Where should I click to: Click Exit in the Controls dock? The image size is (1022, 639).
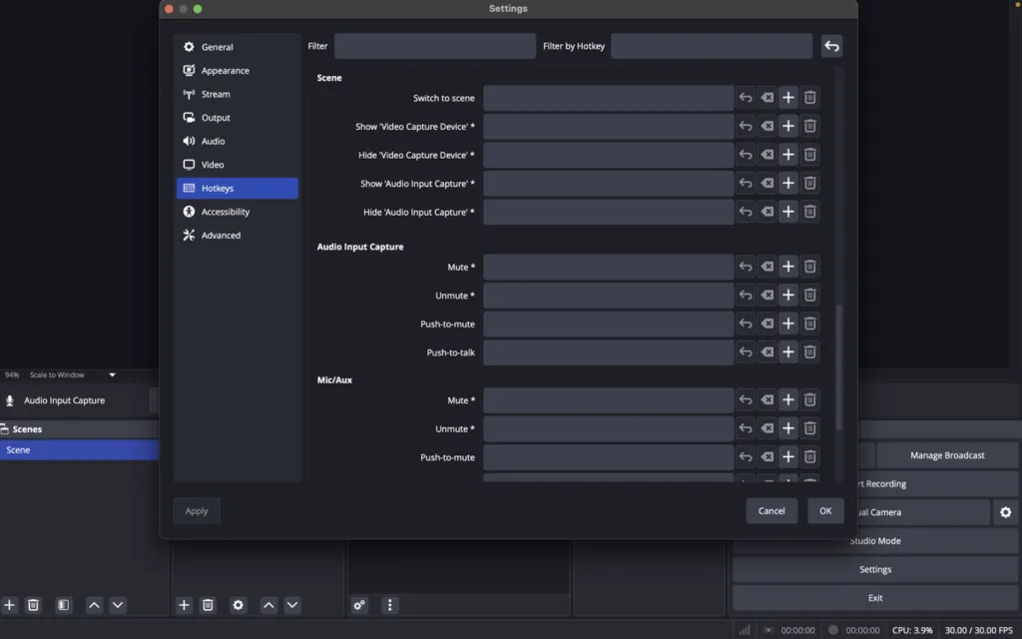874,598
